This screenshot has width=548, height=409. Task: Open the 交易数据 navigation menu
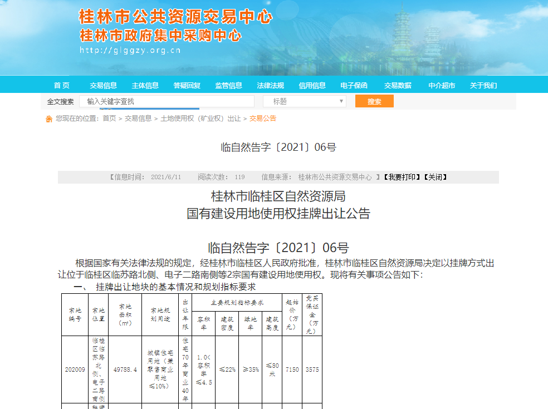click(397, 85)
